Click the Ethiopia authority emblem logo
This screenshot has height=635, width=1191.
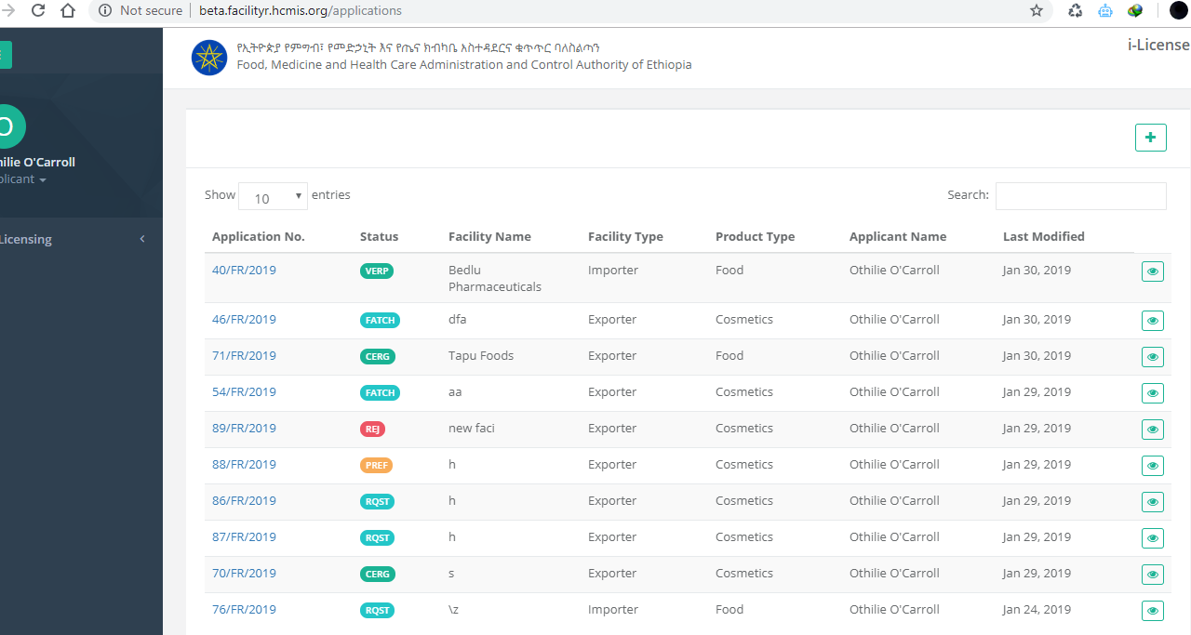(x=209, y=58)
